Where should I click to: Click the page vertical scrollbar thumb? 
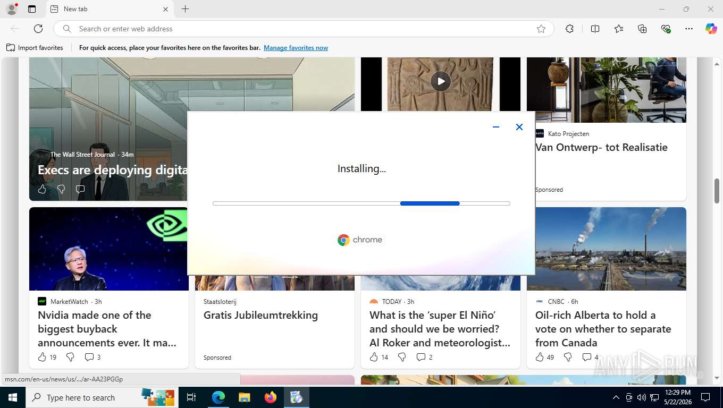coord(717,191)
